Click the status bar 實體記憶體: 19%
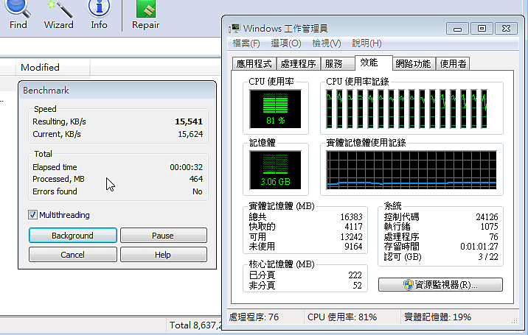This screenshot has width=528, height=335. 437,317
